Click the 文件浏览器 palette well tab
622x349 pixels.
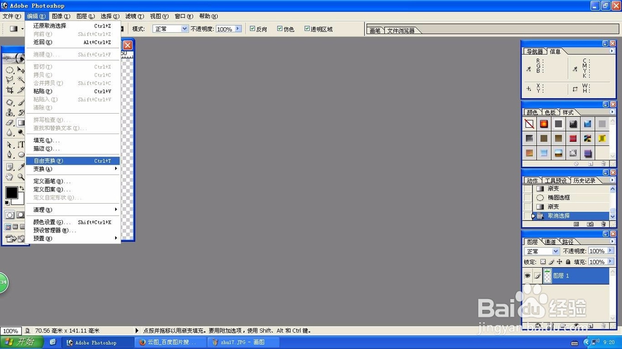(401, 30)
